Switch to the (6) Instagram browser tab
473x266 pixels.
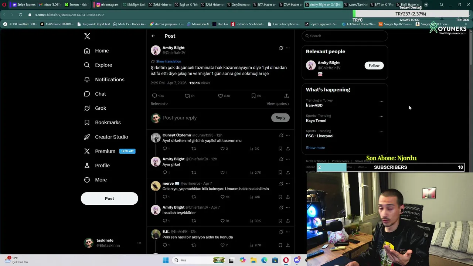point(108,5)
